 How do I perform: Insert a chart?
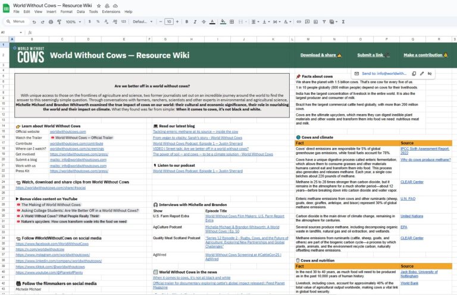pyautogui.click(x=315, y=22)
